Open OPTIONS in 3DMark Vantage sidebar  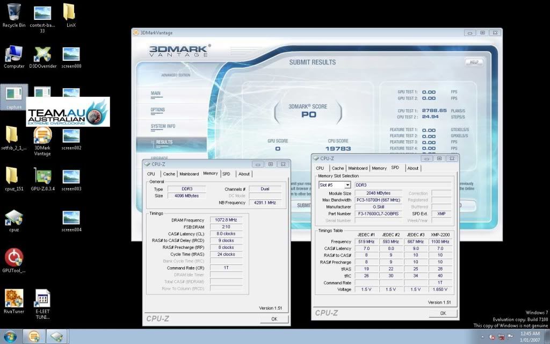(x=158, y=110)
